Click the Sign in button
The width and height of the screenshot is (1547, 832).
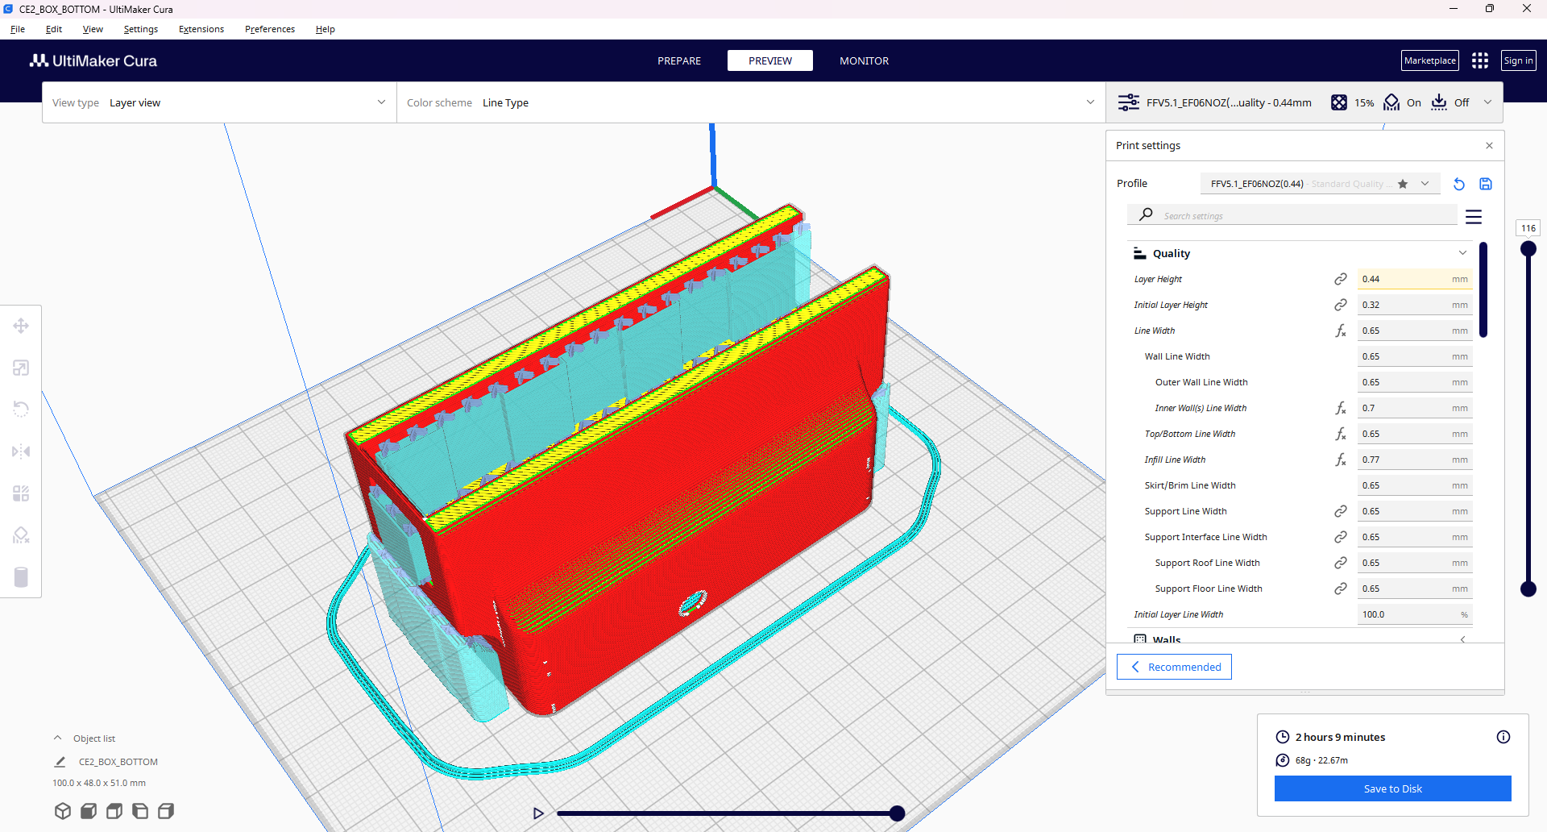point(1519,60)
